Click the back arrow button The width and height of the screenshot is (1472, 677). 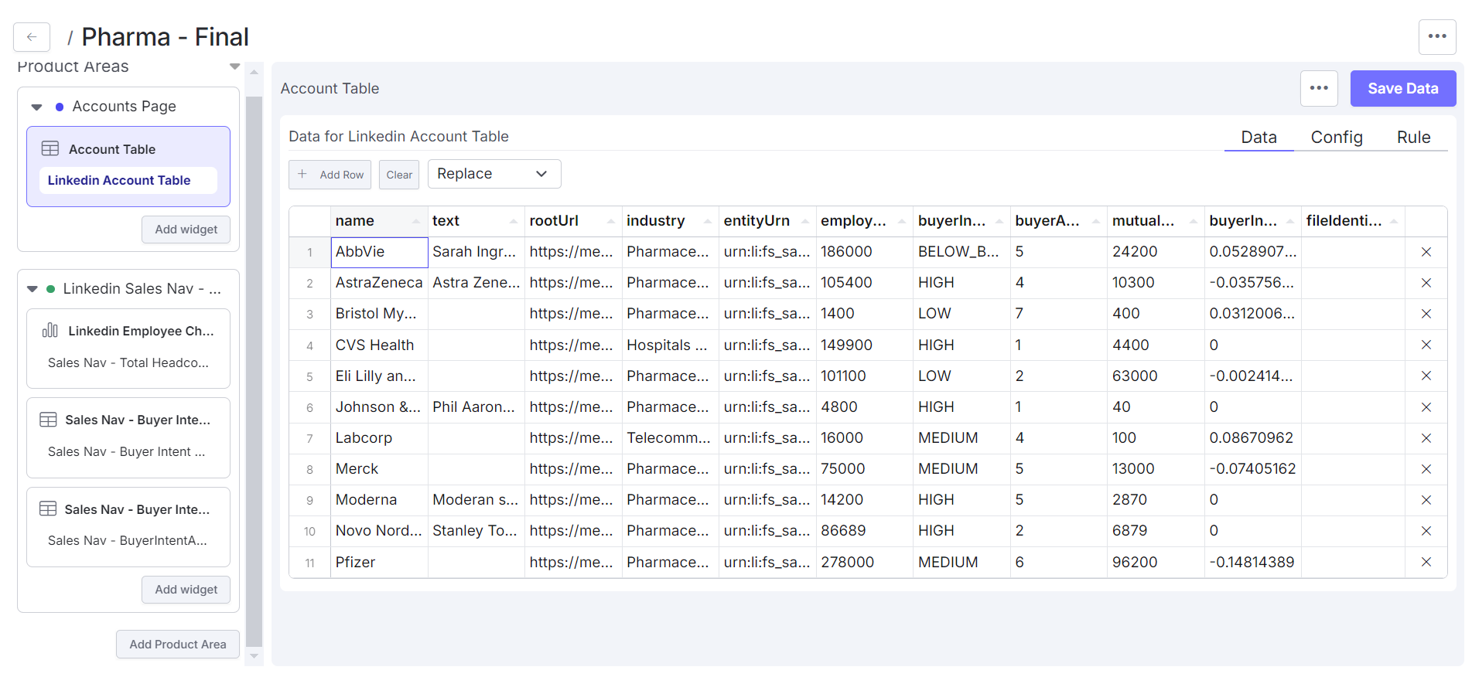32,37
